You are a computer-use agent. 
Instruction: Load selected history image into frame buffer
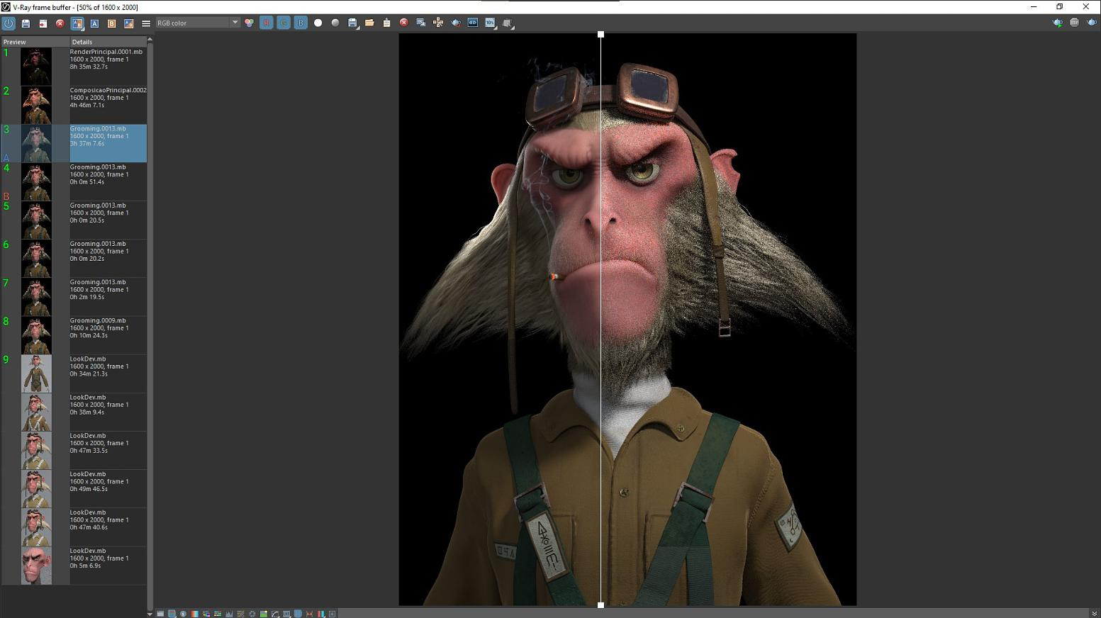pos(43,23)
